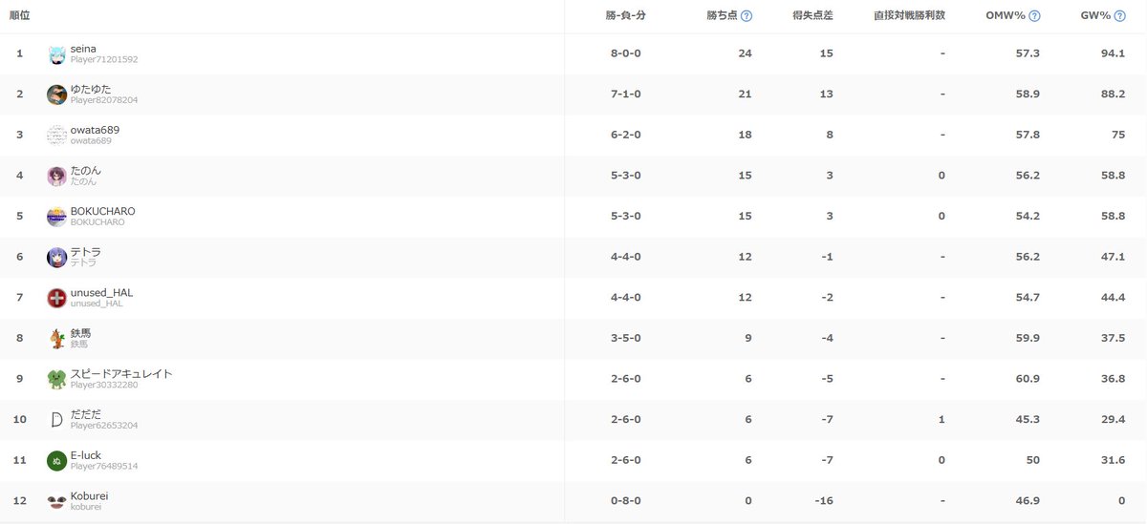Click seina's point differential 15
The image size is (1147, 524).
(826, 53)
